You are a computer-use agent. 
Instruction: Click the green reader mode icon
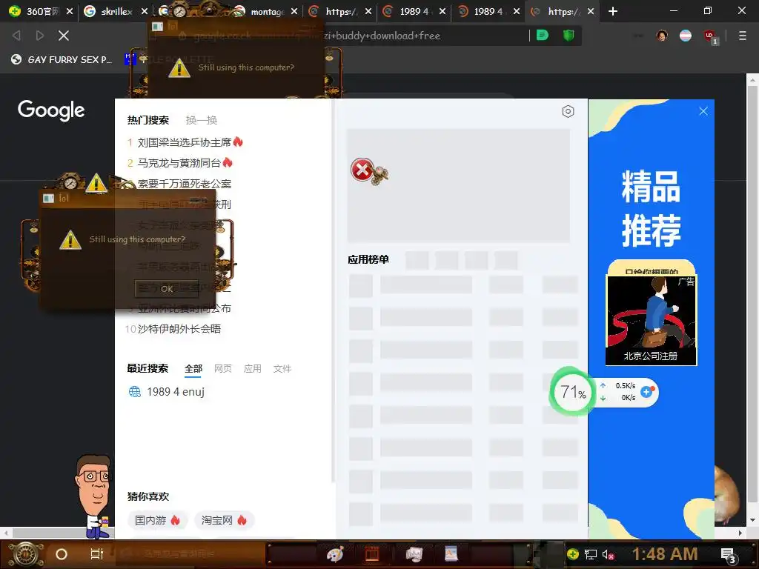[543, 35]
